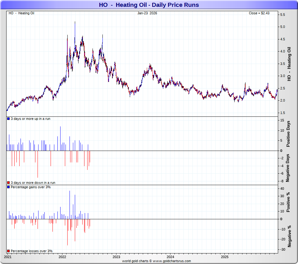The width and height of the screenshot is (298, 264).
Task: Click the red swatch beside '3 days or more down in a run'
Action: [8, 183]
